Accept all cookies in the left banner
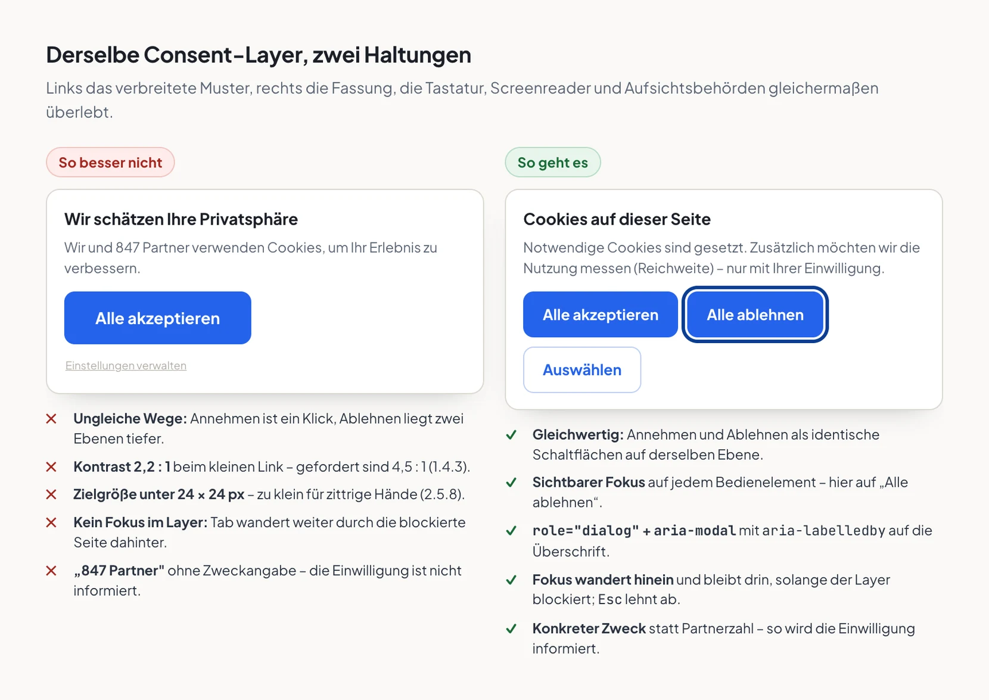Viewport: 989px width, 700px height. pyautogui.click(x=158, y=318)
